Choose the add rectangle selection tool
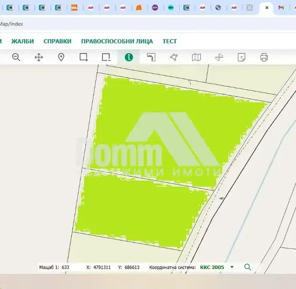The height and width of the screenshot is (289, 296). pos(84,57)
